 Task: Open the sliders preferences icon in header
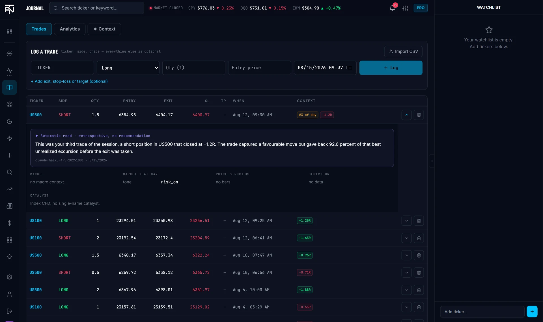pos(405,8)
